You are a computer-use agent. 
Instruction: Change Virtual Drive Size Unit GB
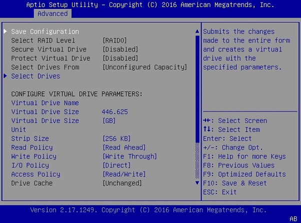click(108, 121)
